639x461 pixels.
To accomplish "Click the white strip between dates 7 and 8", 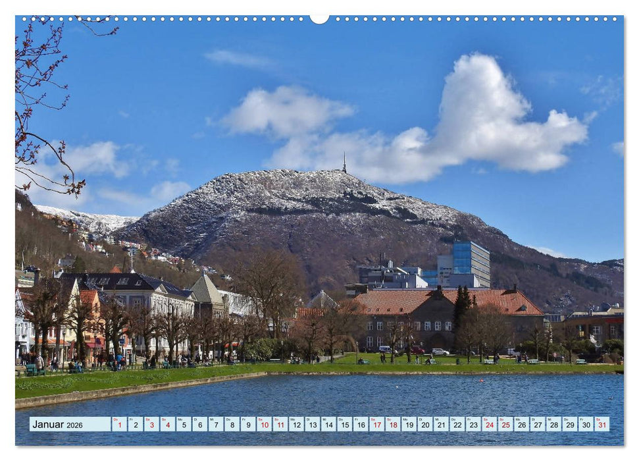I will tap(224, 425).
